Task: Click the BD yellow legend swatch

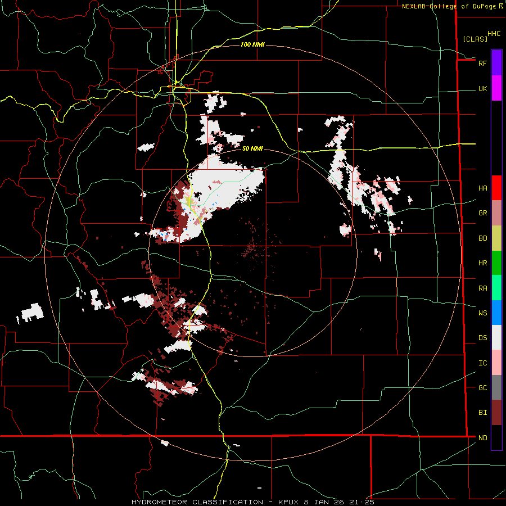Action: click(x=496, y=238)
